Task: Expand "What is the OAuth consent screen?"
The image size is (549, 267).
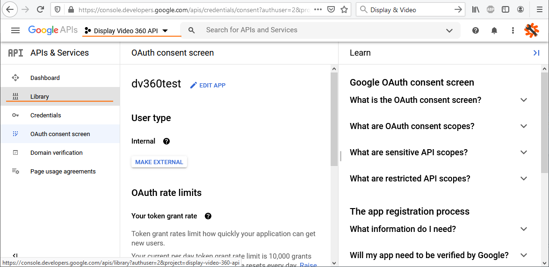Action: pyautogui.click(x=524, y=100)
